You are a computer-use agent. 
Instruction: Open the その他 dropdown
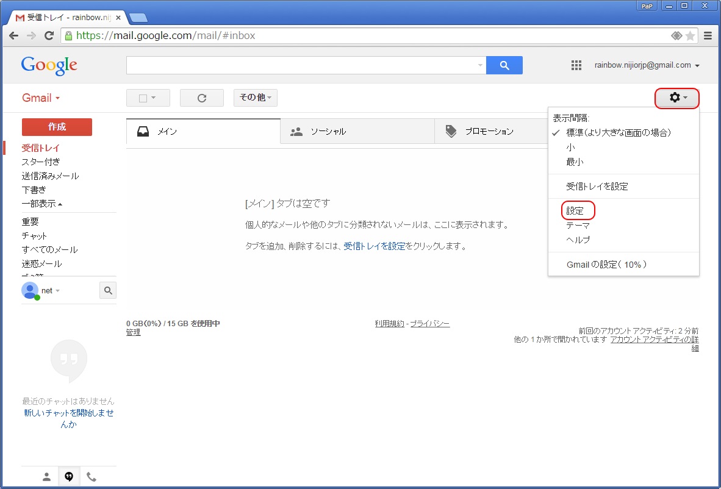coord(255,98)
